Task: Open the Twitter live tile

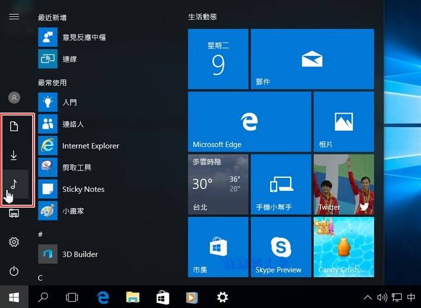Action: point(344,184)
